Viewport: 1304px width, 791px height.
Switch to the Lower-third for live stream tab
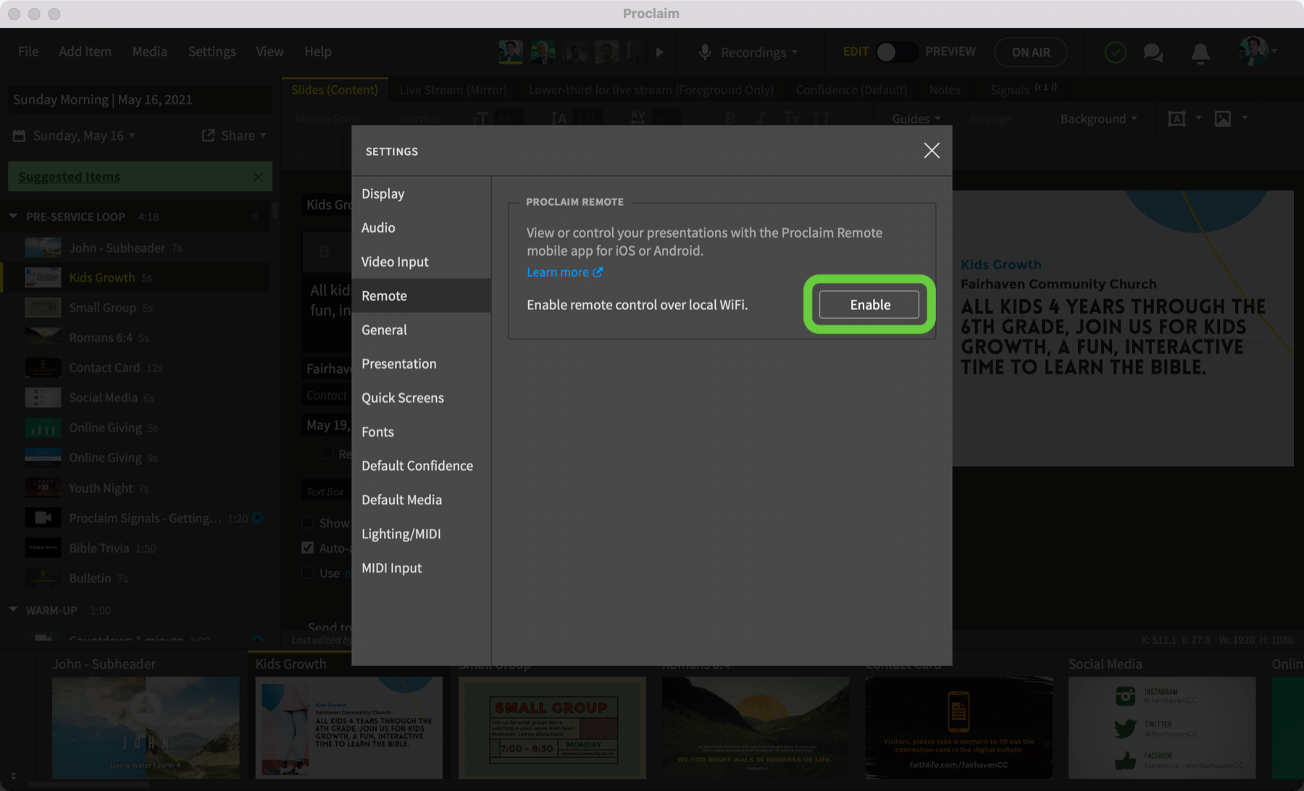(x=651, y=90)
